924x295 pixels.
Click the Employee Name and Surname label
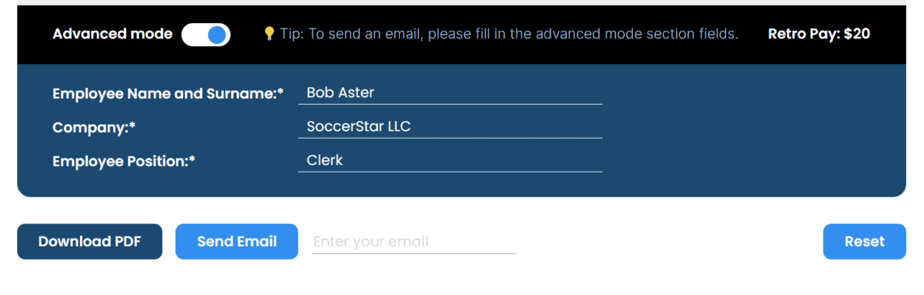tap(168, 94)
